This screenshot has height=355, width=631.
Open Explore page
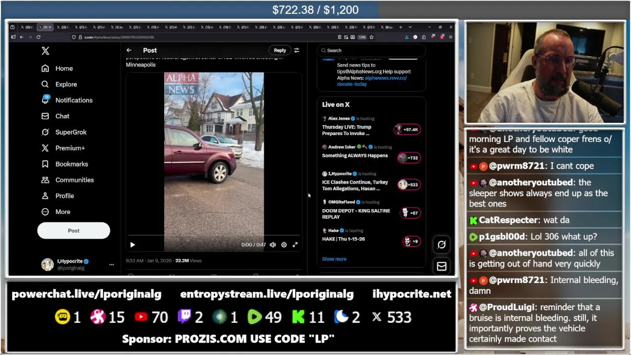[60, 84]
